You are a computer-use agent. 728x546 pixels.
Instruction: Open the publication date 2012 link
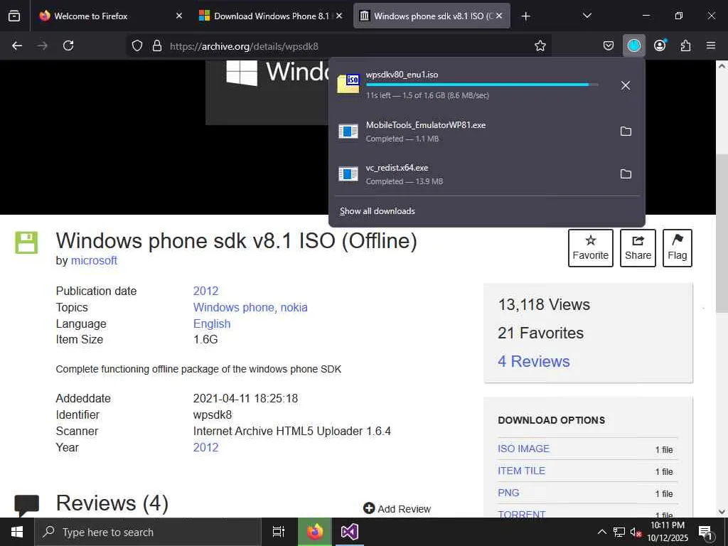pos(205,291)
